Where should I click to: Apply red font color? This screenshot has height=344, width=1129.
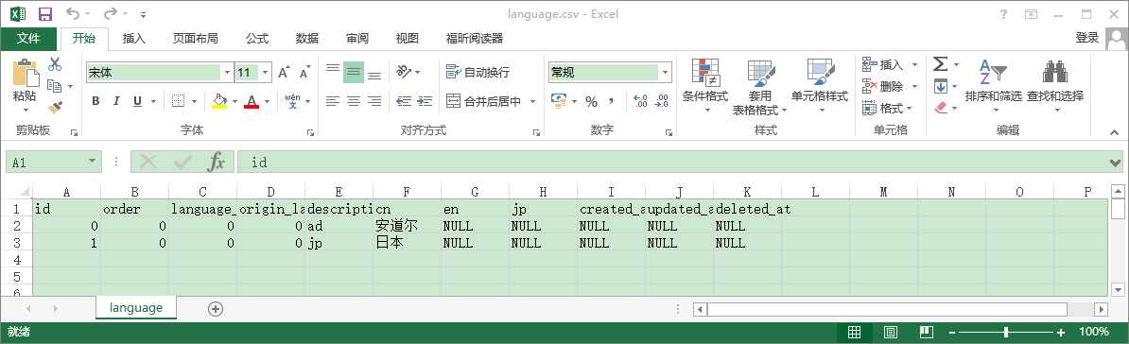[252, 101]
